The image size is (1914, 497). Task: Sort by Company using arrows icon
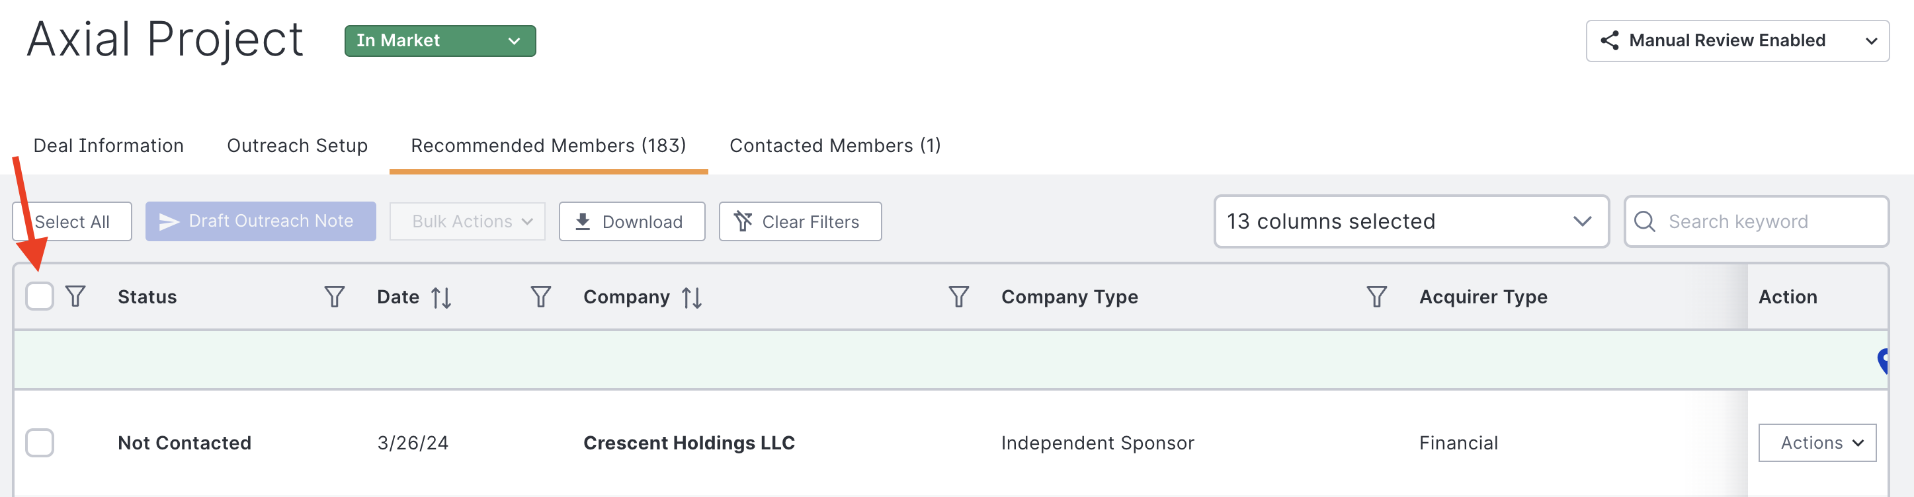tap(692, 298)
